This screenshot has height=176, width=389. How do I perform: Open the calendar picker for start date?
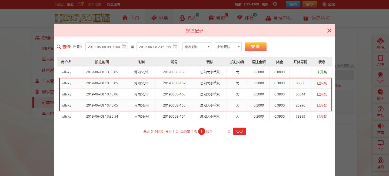[x=124, y=47]
